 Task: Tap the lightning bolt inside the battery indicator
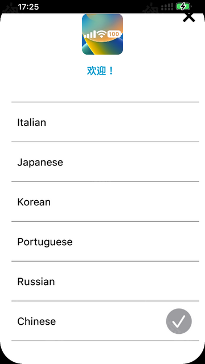(183, 6)
